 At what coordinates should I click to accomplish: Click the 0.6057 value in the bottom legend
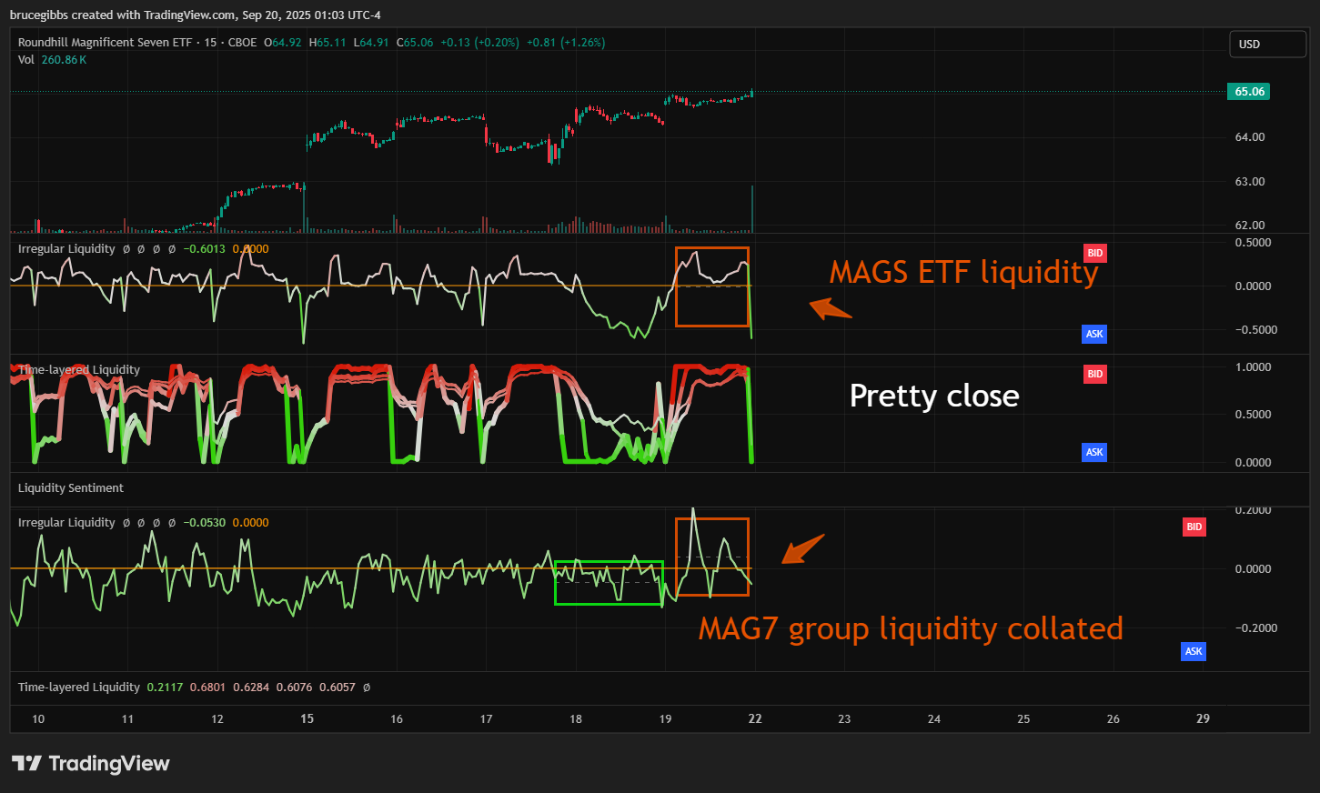(x=338, y=688)
